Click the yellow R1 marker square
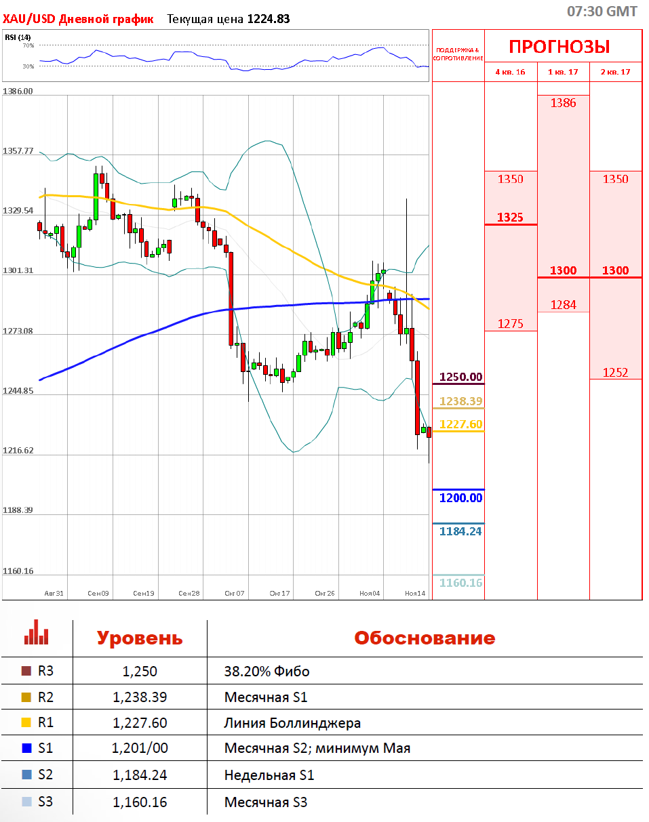Viewport: 649px width, 822px height. click(26, 723)
